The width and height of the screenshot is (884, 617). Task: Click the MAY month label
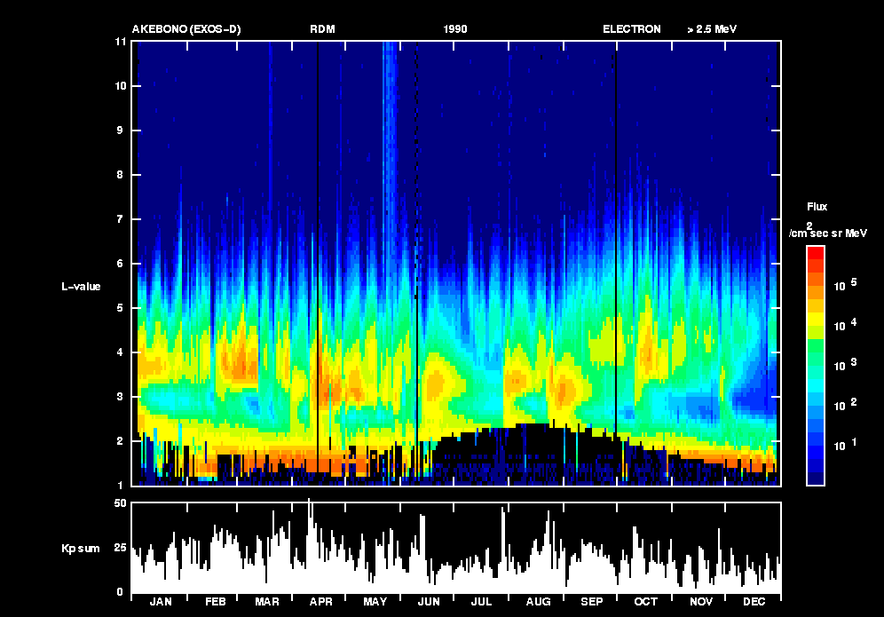coord(375,602)
